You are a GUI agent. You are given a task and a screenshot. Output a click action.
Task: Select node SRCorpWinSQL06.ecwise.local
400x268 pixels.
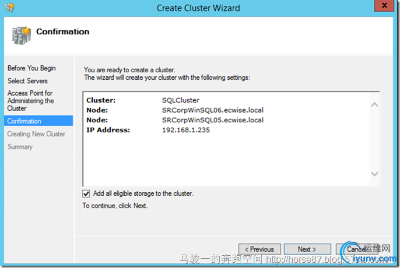pos(213,110)
